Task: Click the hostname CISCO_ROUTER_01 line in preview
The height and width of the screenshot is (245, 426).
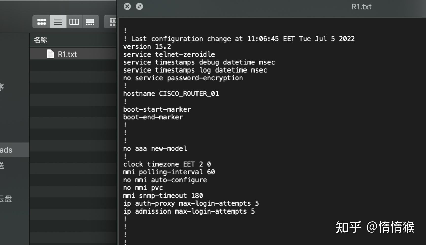Action: point(171,93)
